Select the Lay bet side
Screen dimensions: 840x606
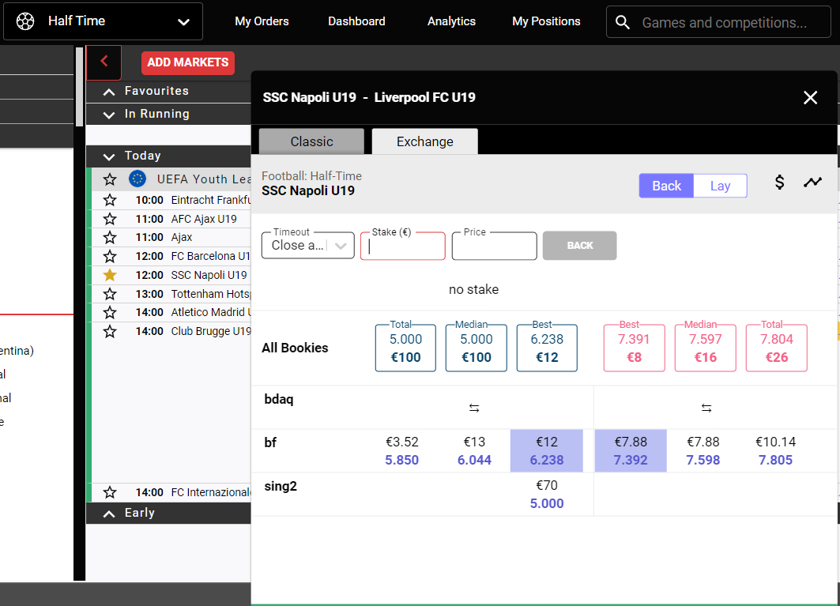[720, 186]
